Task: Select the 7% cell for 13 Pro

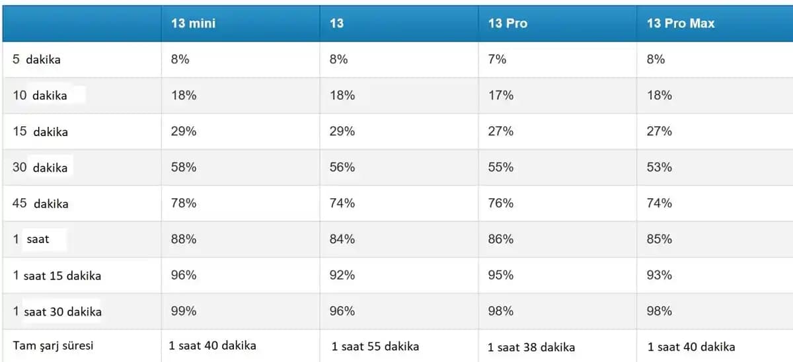Action: [x=497, y=59]
